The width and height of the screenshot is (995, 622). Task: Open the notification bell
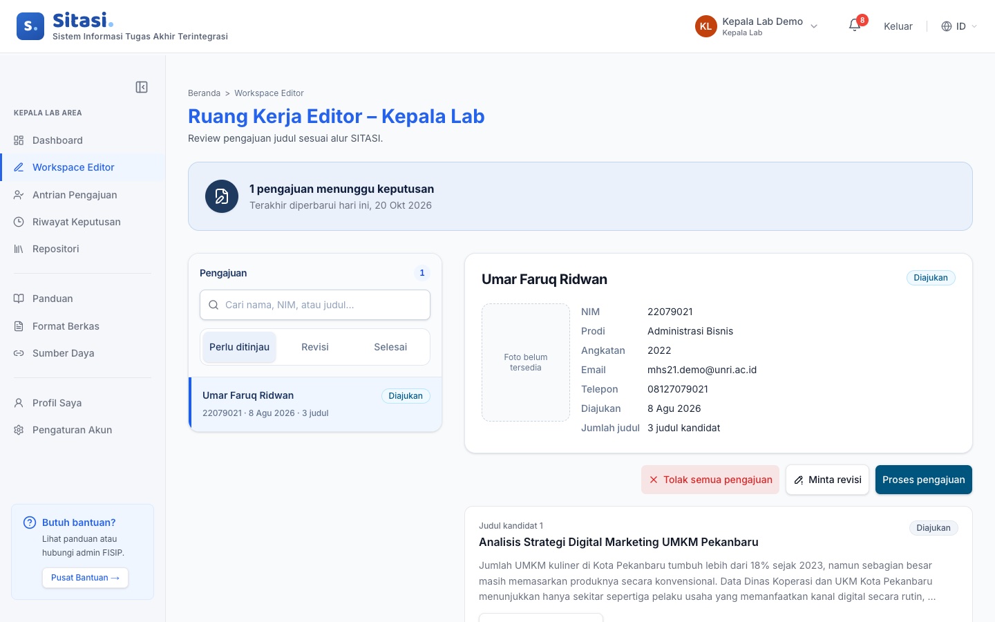855,26
